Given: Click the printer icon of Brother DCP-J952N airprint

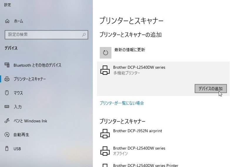Looking at the screenshot, I should click(105, 134).
